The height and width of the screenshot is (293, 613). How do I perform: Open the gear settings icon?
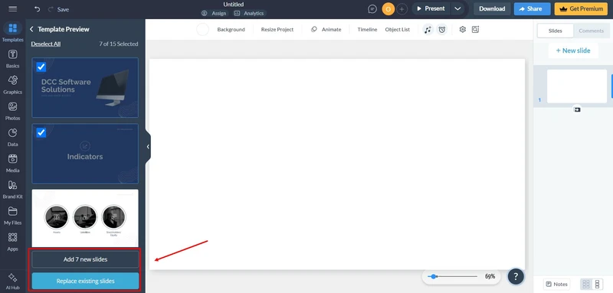tap(463, 29)
